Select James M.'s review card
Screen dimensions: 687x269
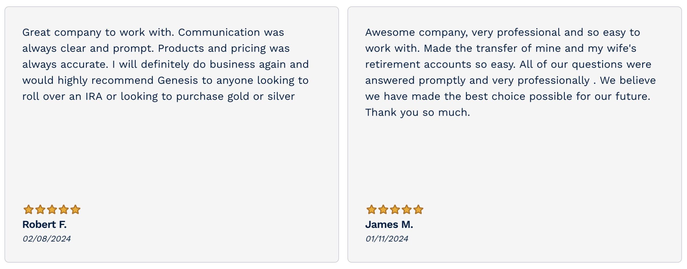click(x=515, y=134)
